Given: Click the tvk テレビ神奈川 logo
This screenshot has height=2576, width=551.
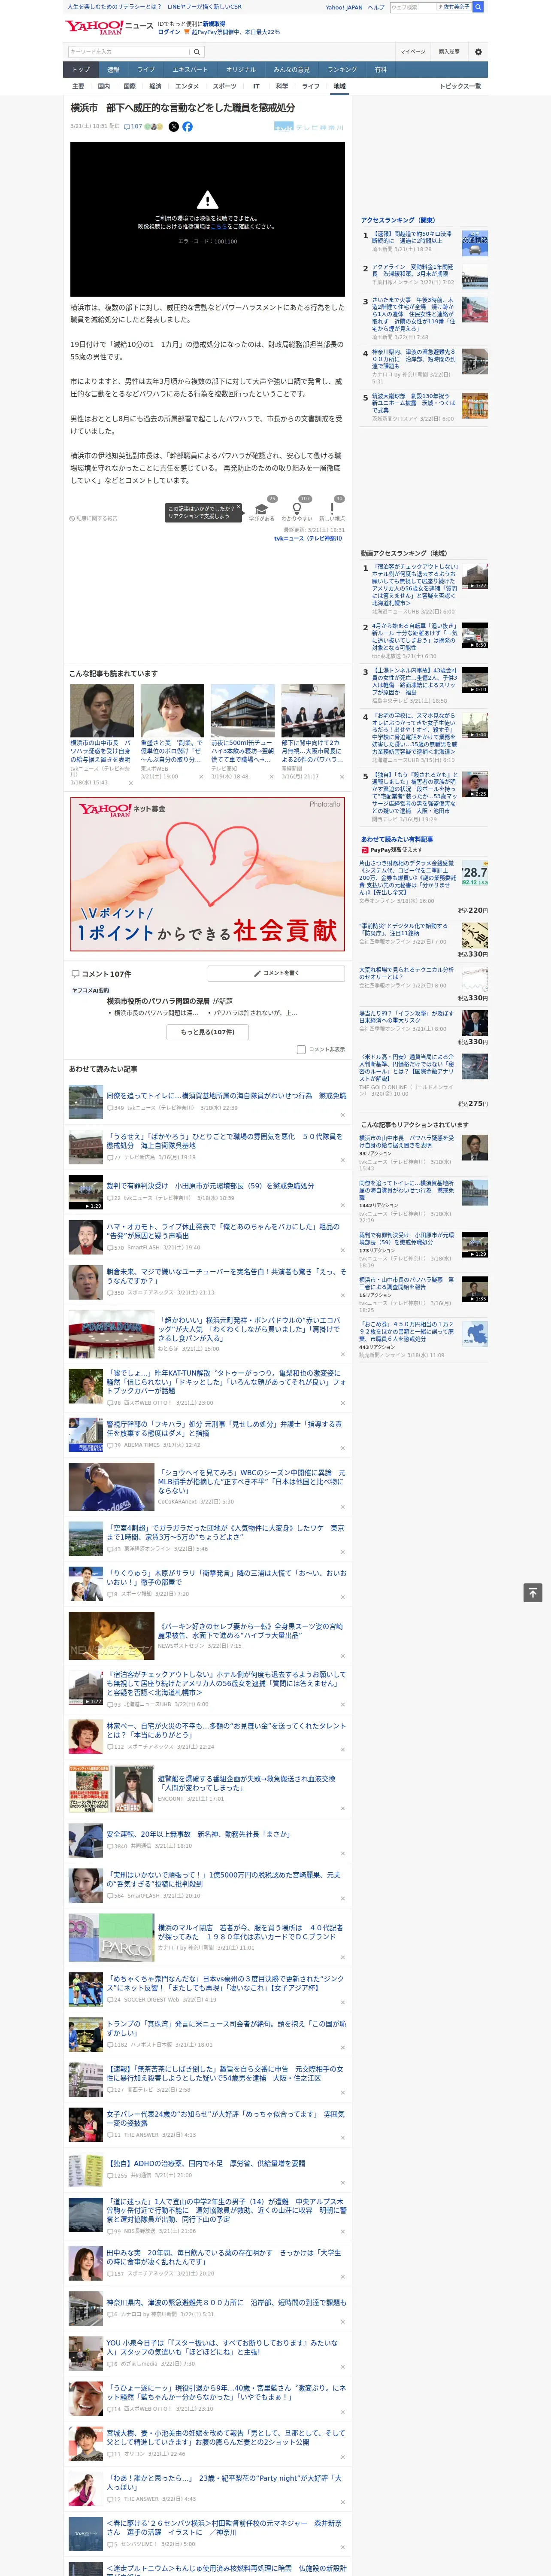Looking at the screenshot, I should (309, 128).
